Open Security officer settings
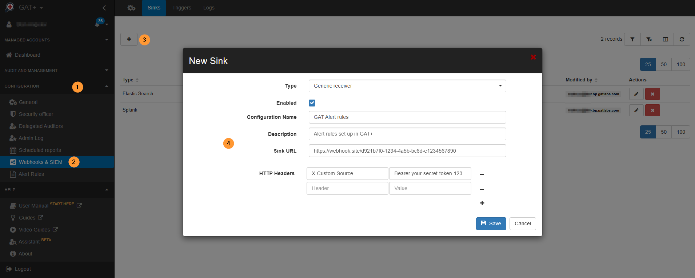 [x=36, y=114]
